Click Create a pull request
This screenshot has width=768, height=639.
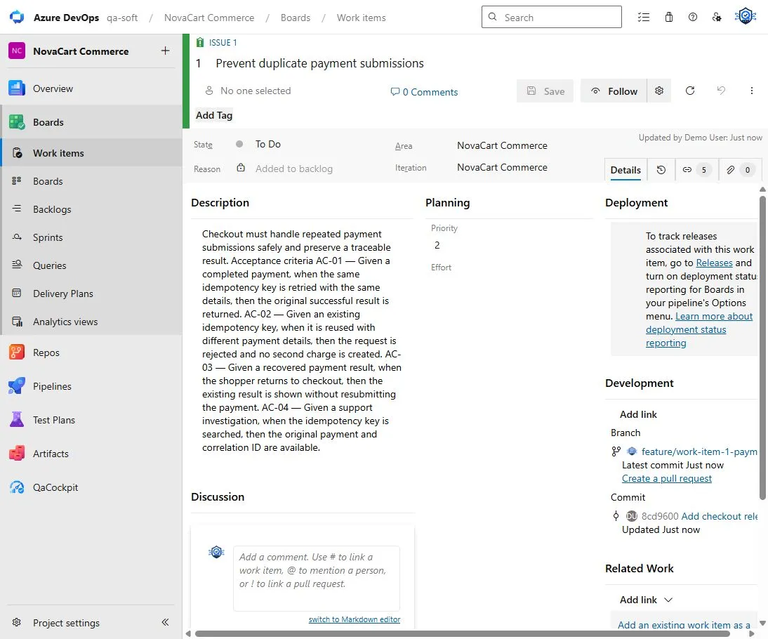[667, 478]
